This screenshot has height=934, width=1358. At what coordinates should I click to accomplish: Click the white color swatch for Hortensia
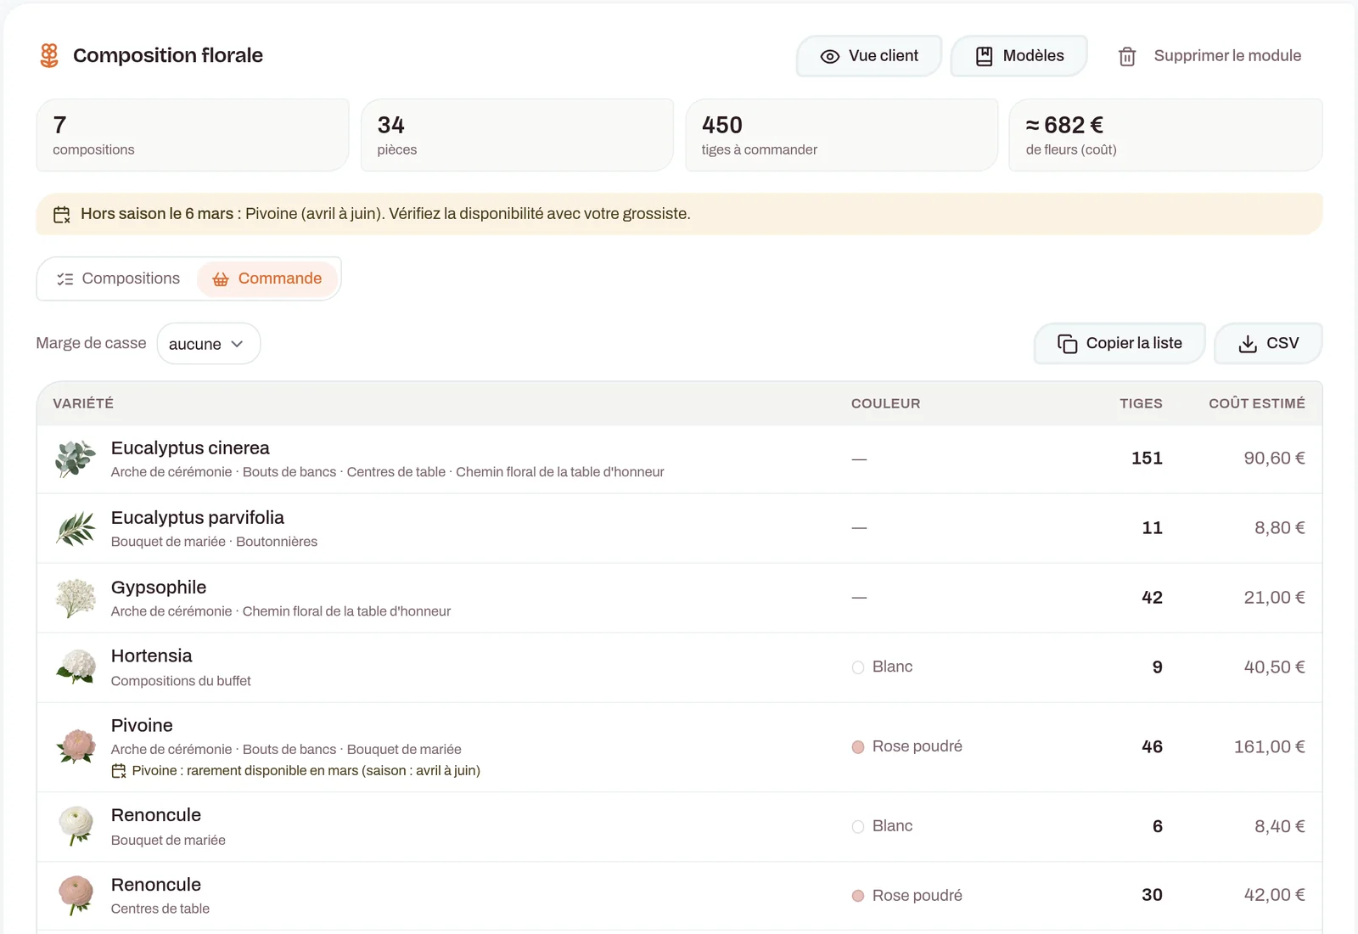[858, 668]
